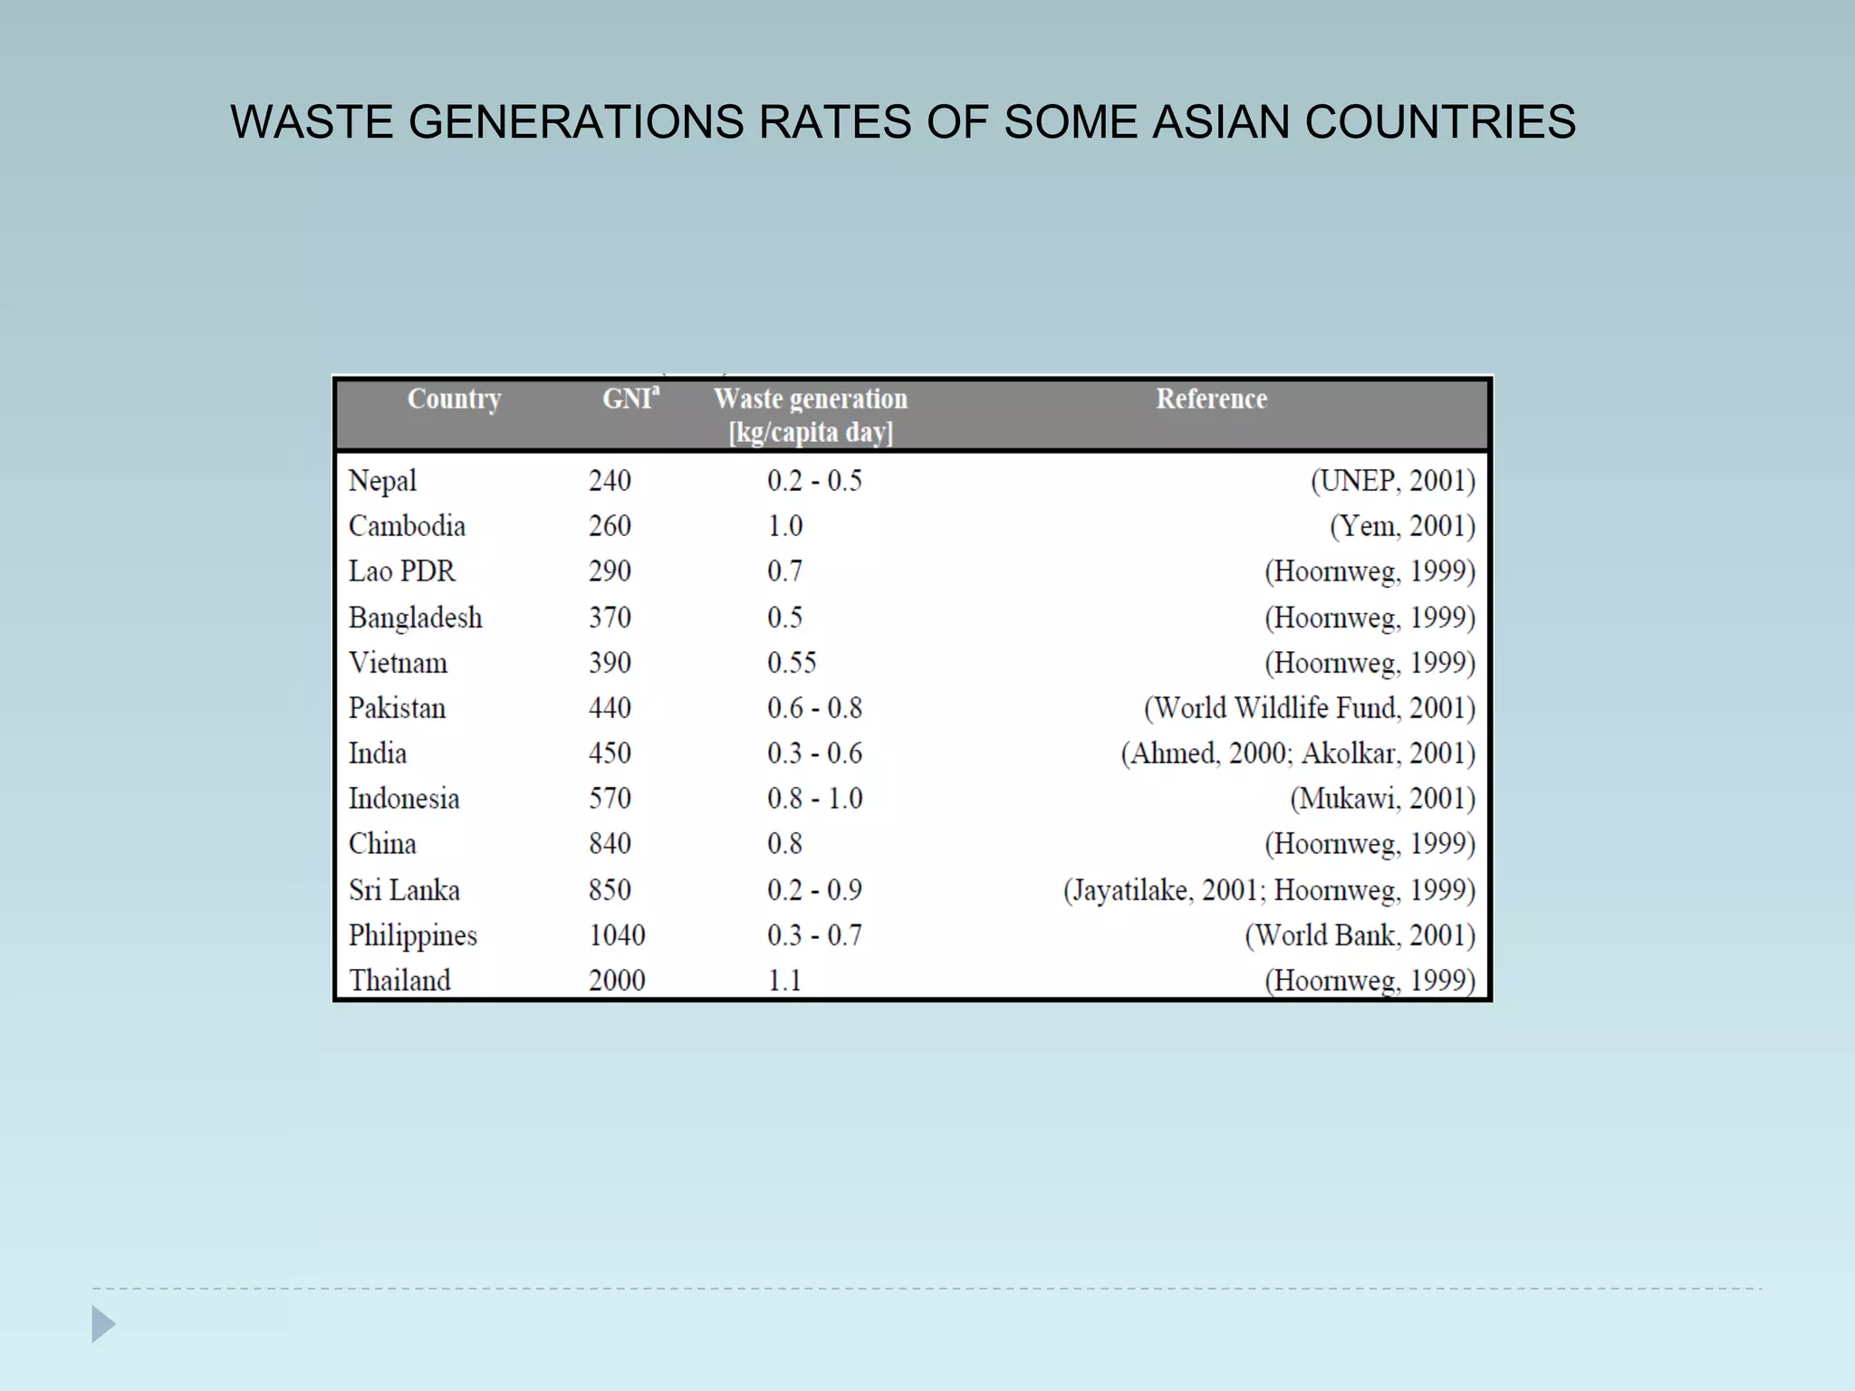The image size is (1855, 1391).
Task: Click GNI value 370
Action: coord(610,618)
